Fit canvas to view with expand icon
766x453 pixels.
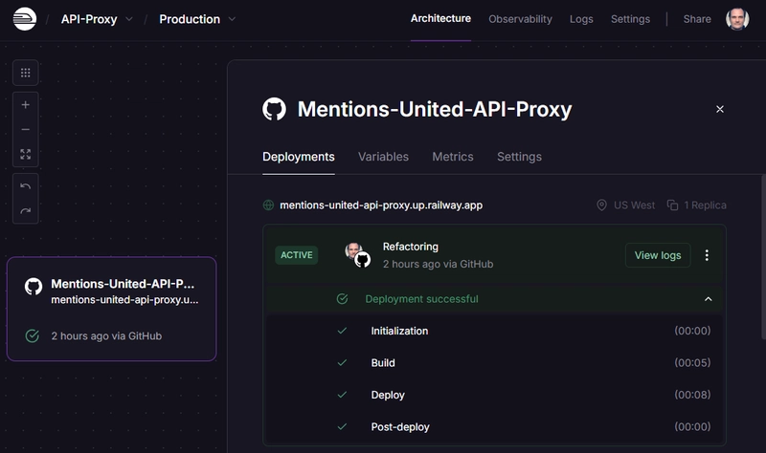[x=26, y=155]
